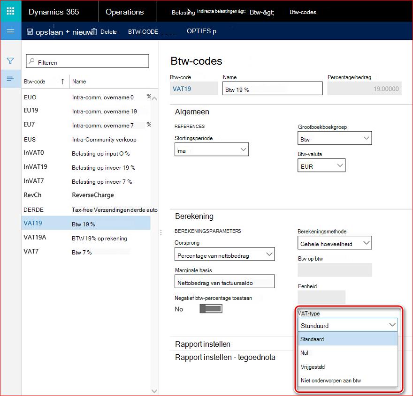
Task: Expand the Rapport instellen section
Action: click(203, 344)
